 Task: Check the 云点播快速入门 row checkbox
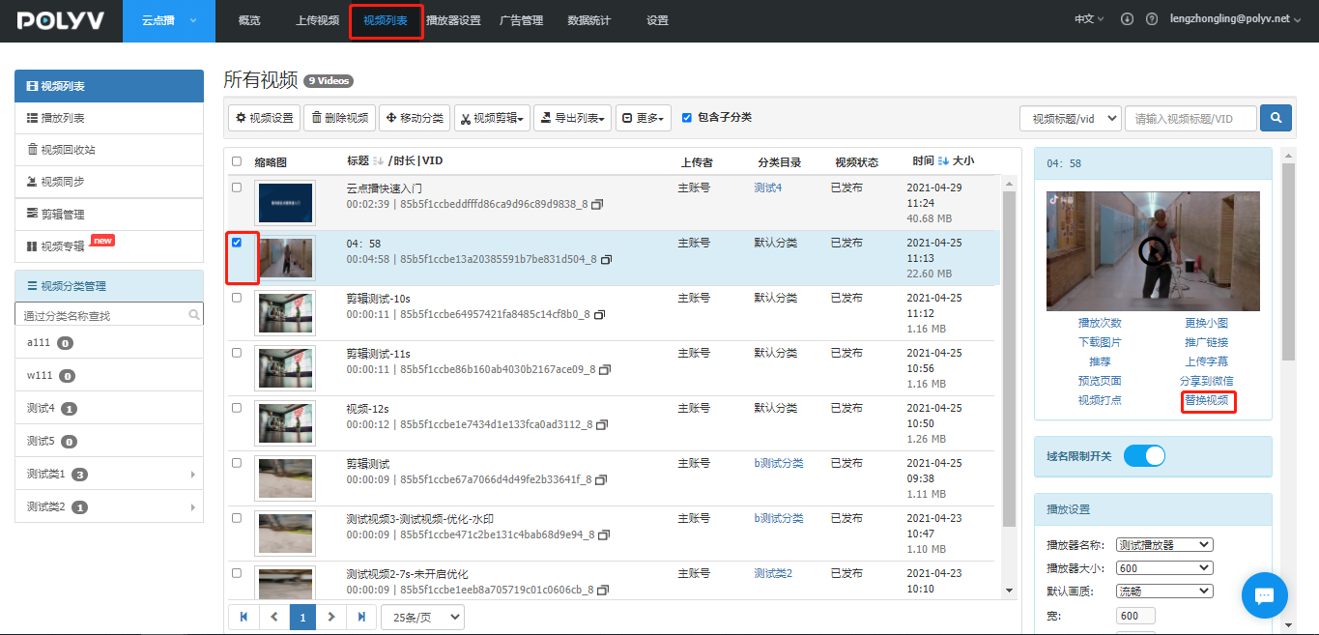coord(237,188)
